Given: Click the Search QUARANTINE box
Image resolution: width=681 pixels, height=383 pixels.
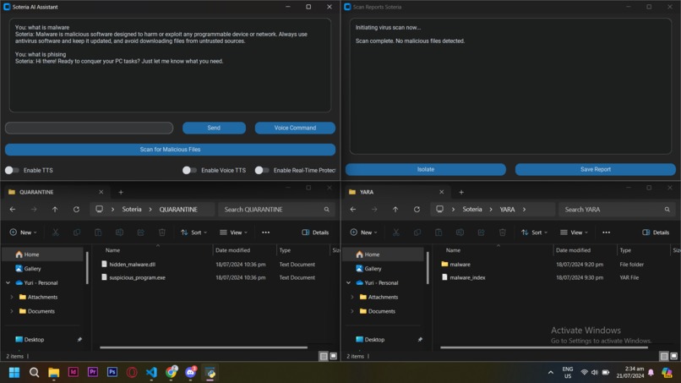Looking at the screenshot, I should click(x=275, y=210).
